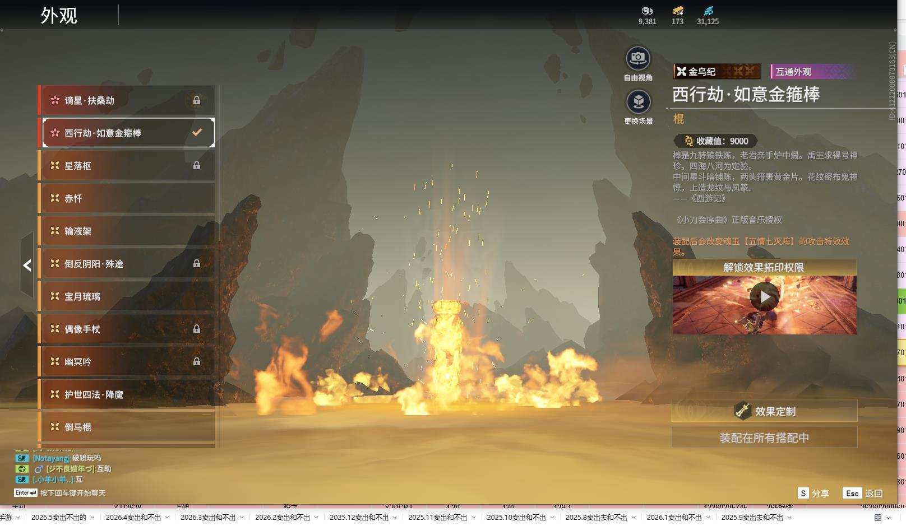This screenshot has height=526, width=906.
Task: Click the Enter key chat prompt icon
Action: click(x=26, y=493)
